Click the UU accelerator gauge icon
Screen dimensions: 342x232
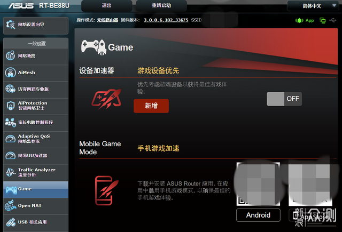tap(10, 155)
